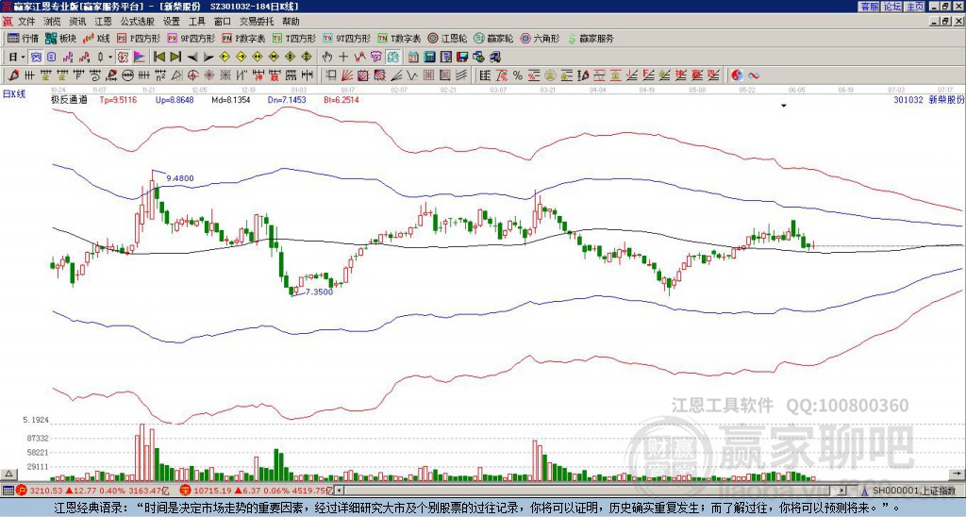Open the 帮助 menu
The height and width of the screenshot is (517, 966).
(x=291, y=22)
